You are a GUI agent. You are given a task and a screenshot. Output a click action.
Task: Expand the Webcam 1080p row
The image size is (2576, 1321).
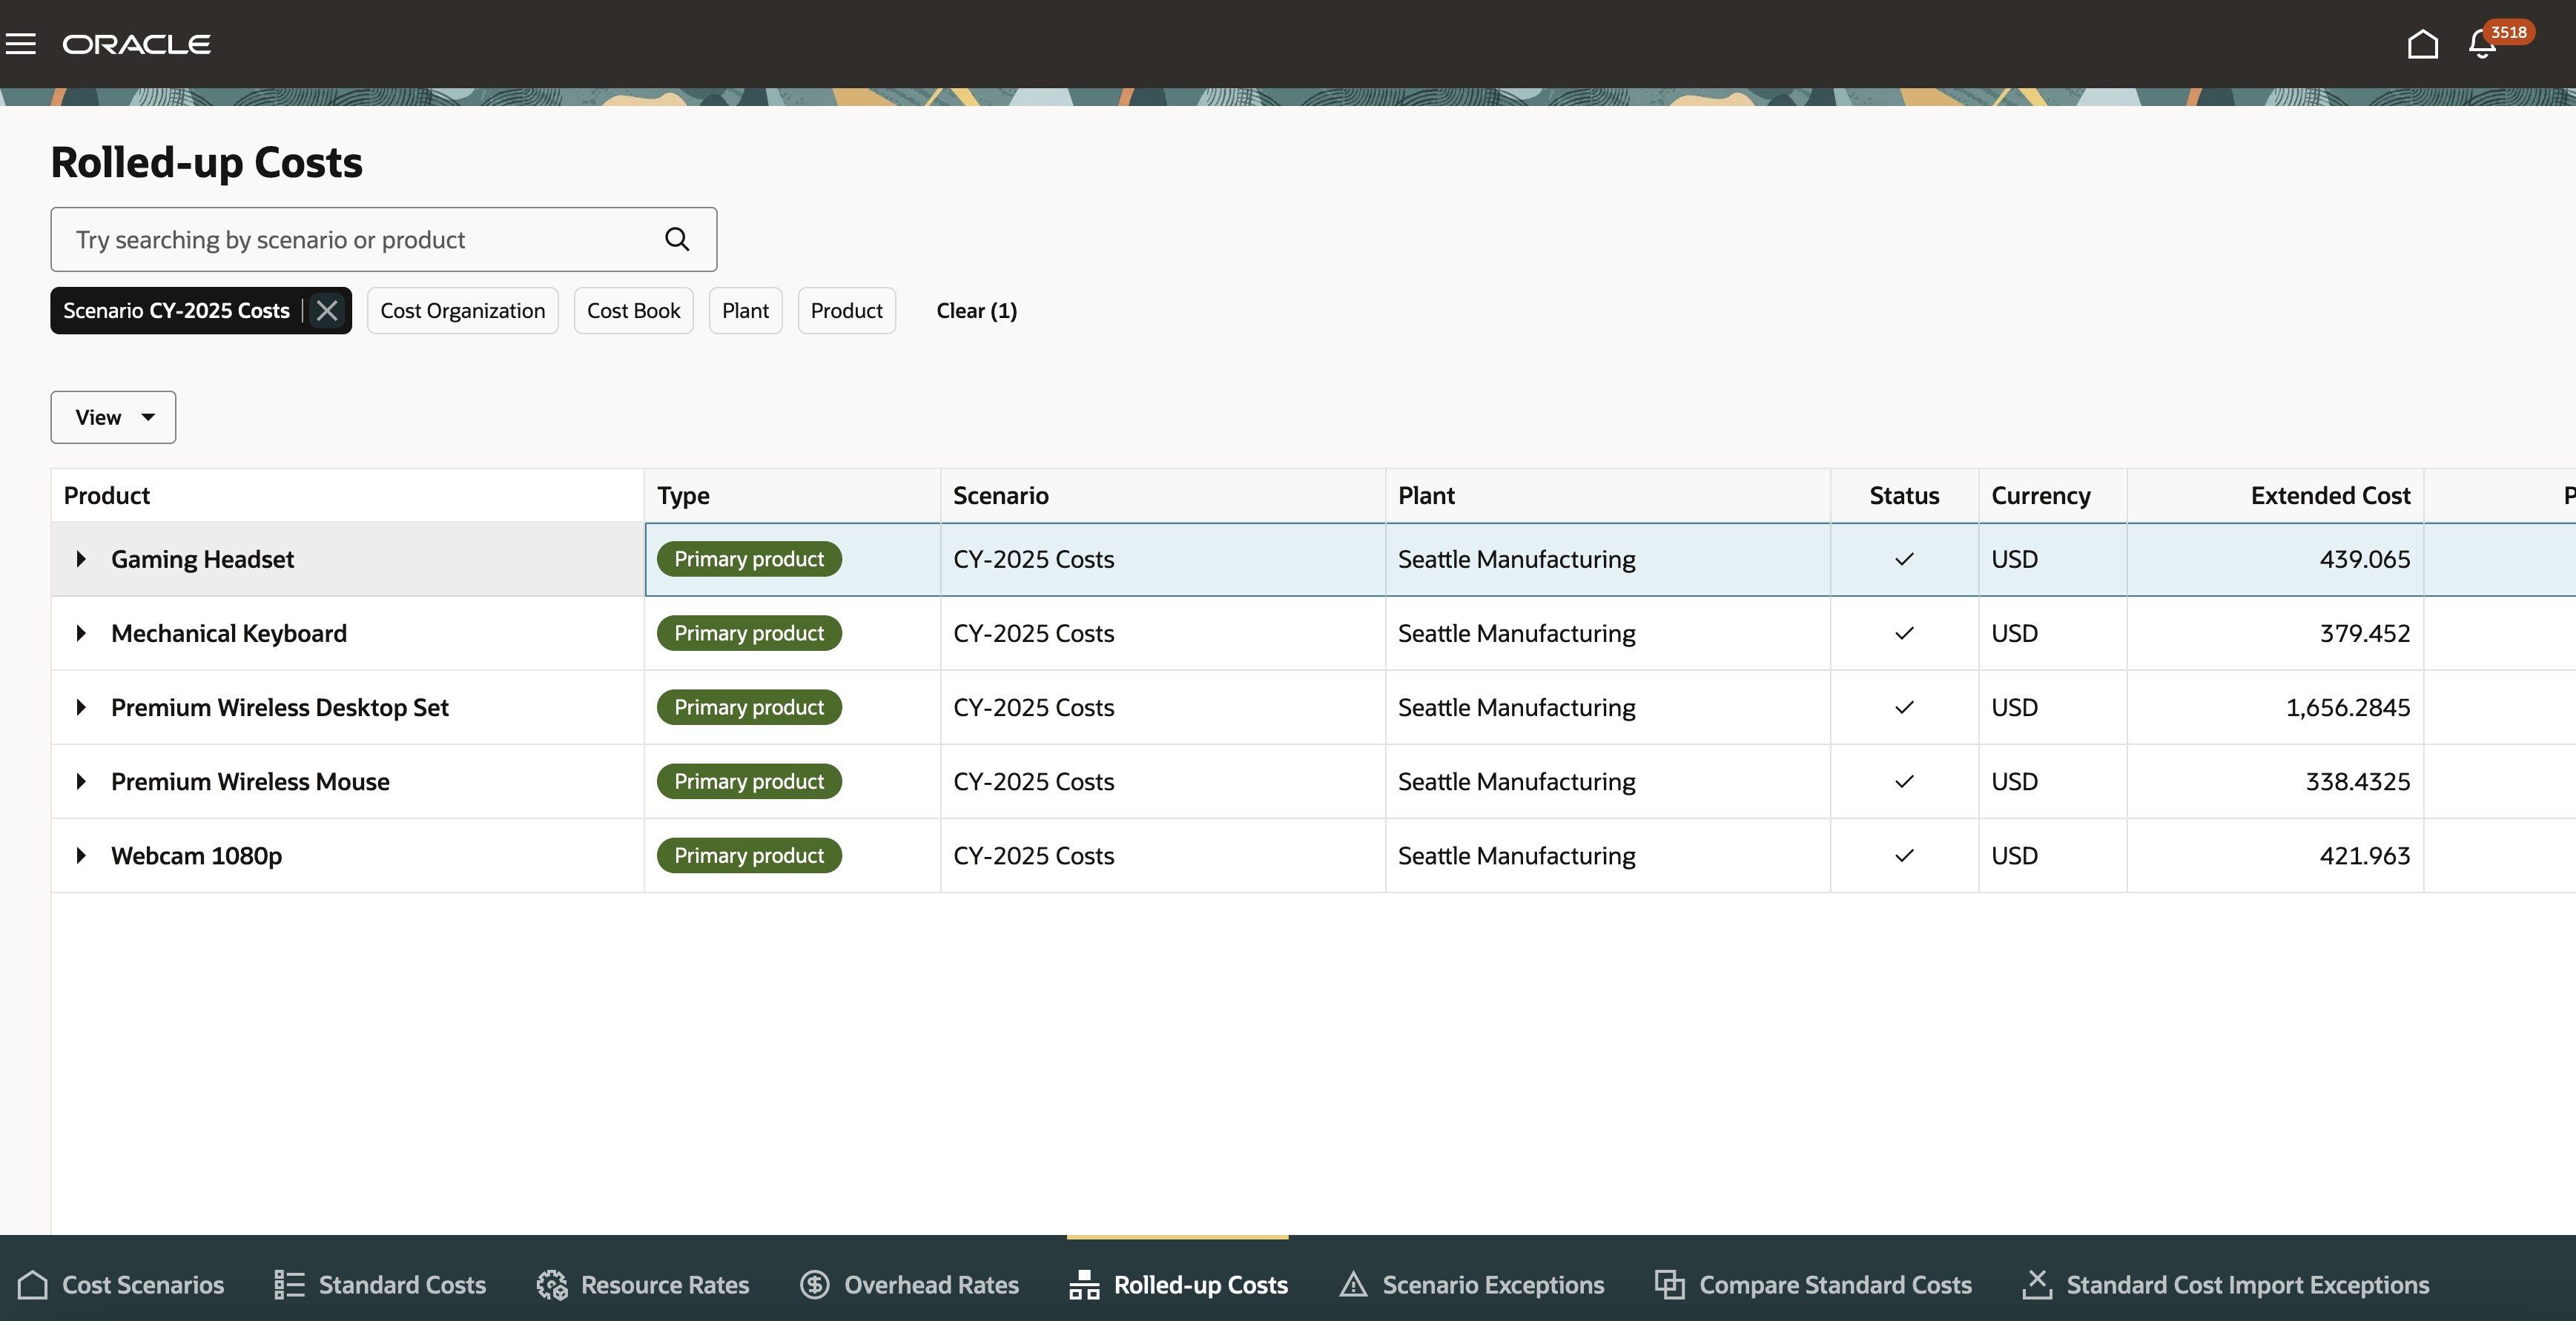click(81, 856)
